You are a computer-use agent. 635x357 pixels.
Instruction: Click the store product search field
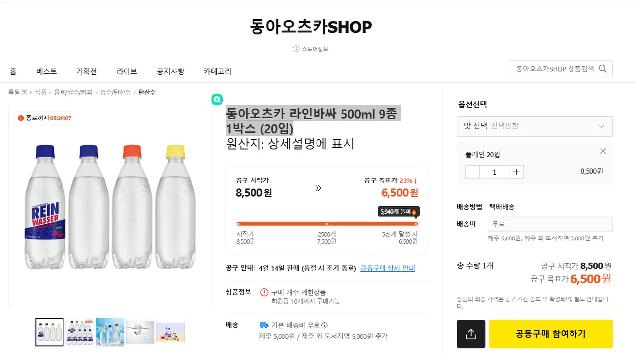(555, 69)
